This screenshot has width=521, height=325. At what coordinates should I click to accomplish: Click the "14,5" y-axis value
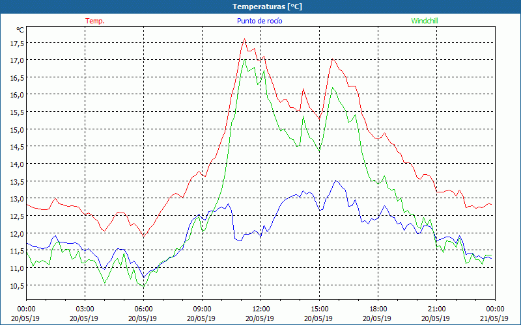point(17,148)
